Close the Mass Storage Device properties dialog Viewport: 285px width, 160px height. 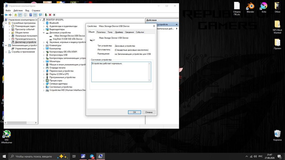point(154,26)
